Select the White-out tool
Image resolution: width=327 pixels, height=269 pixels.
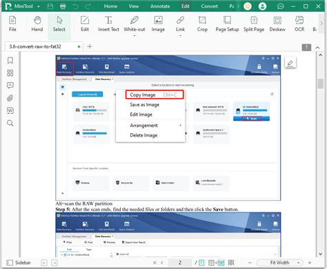pos(135,23)
